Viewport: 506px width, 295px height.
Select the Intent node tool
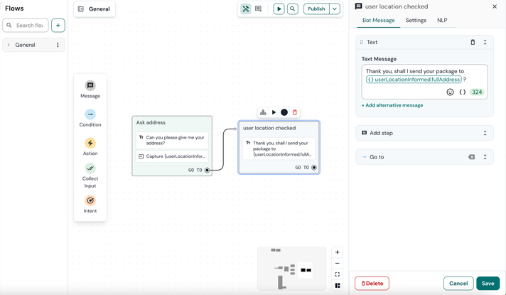click(90, 201)
